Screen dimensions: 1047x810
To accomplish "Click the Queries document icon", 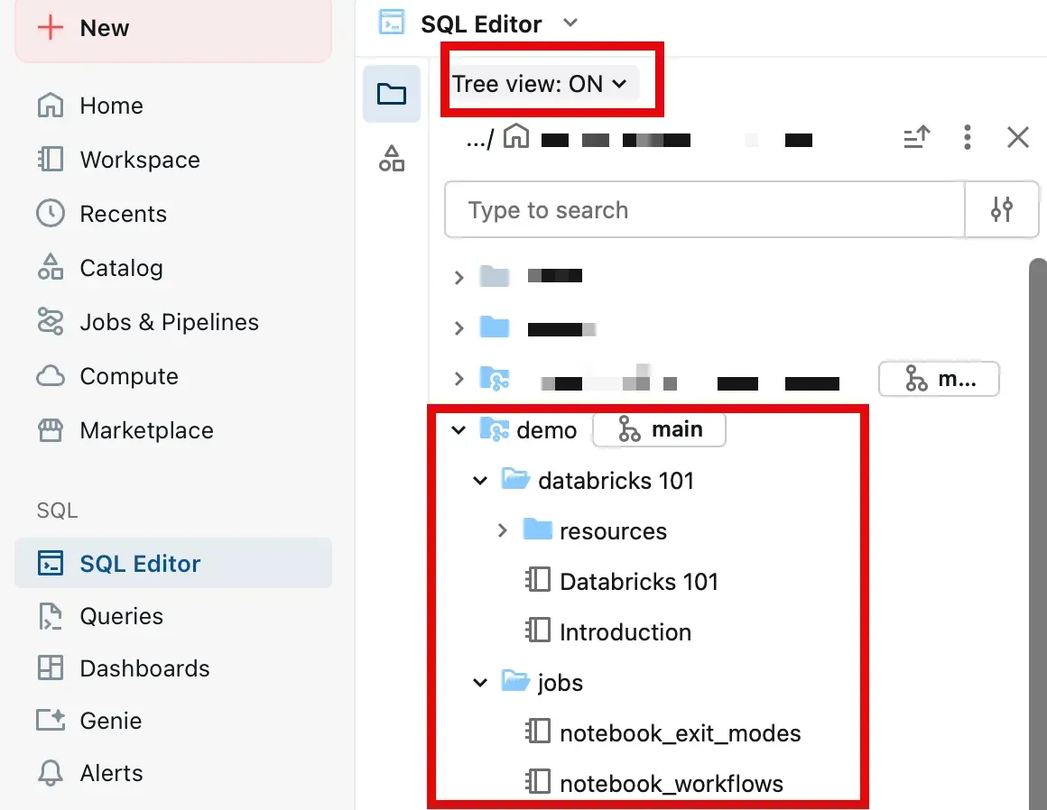I will pyautogui.click(x=50, y=616).
